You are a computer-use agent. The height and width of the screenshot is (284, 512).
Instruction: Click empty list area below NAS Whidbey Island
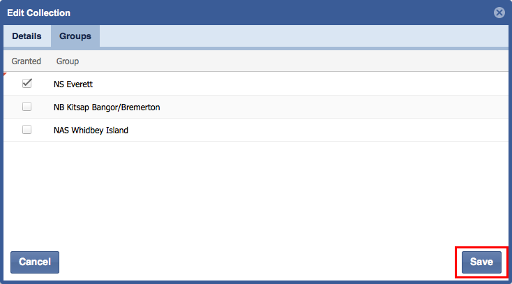click(255, 188)
